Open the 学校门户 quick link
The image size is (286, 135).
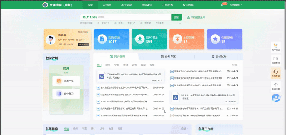tap(131, 23)
